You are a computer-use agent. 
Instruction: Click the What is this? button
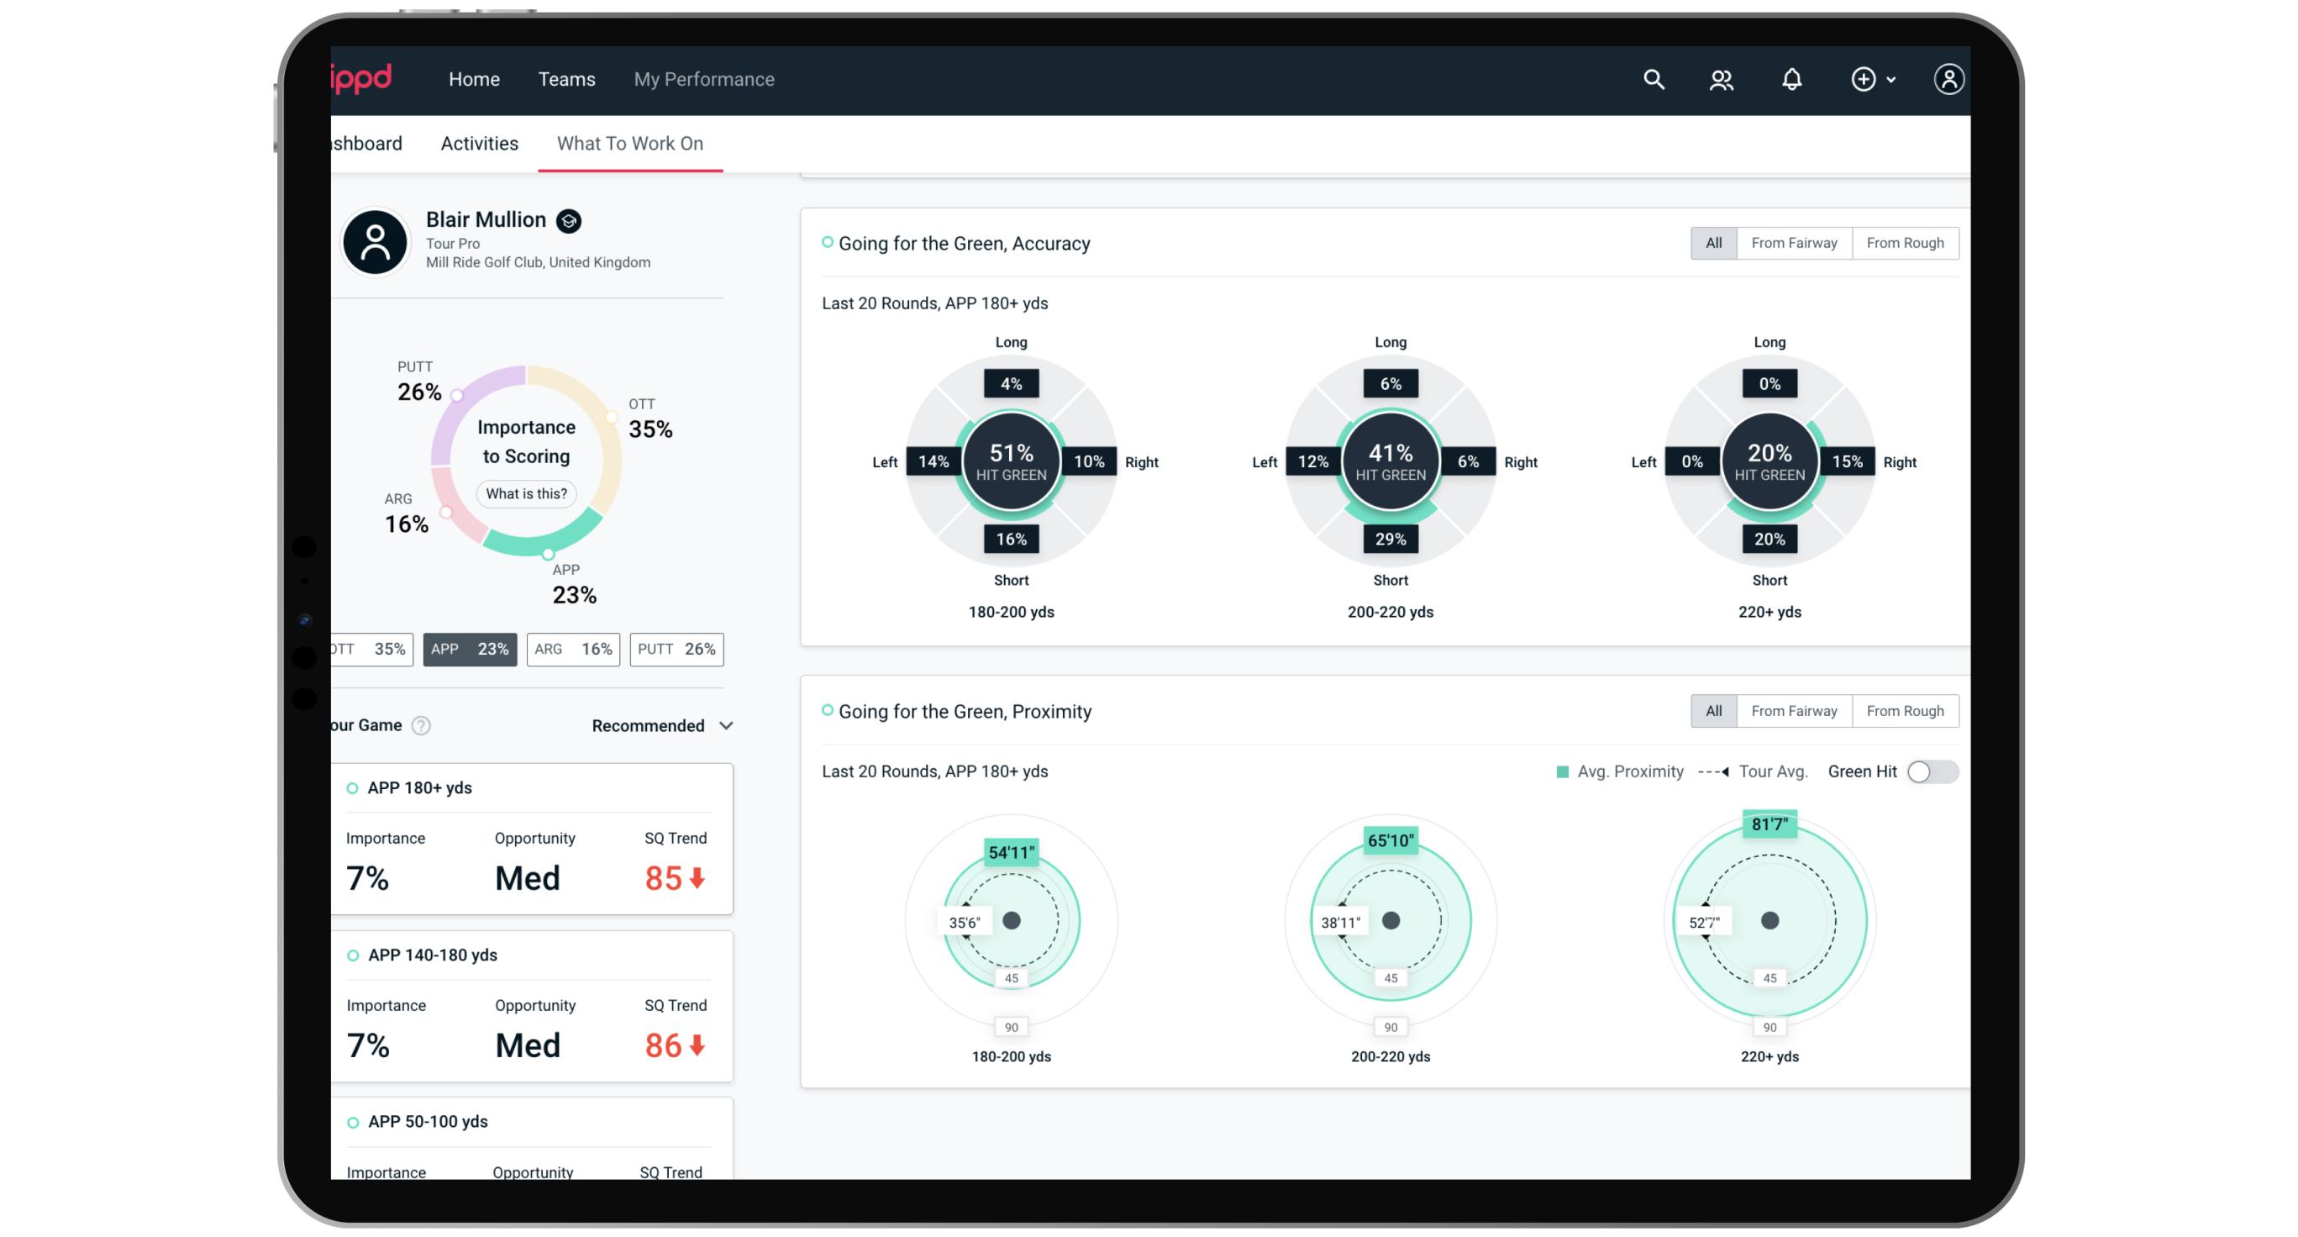[x=526, y=493]
